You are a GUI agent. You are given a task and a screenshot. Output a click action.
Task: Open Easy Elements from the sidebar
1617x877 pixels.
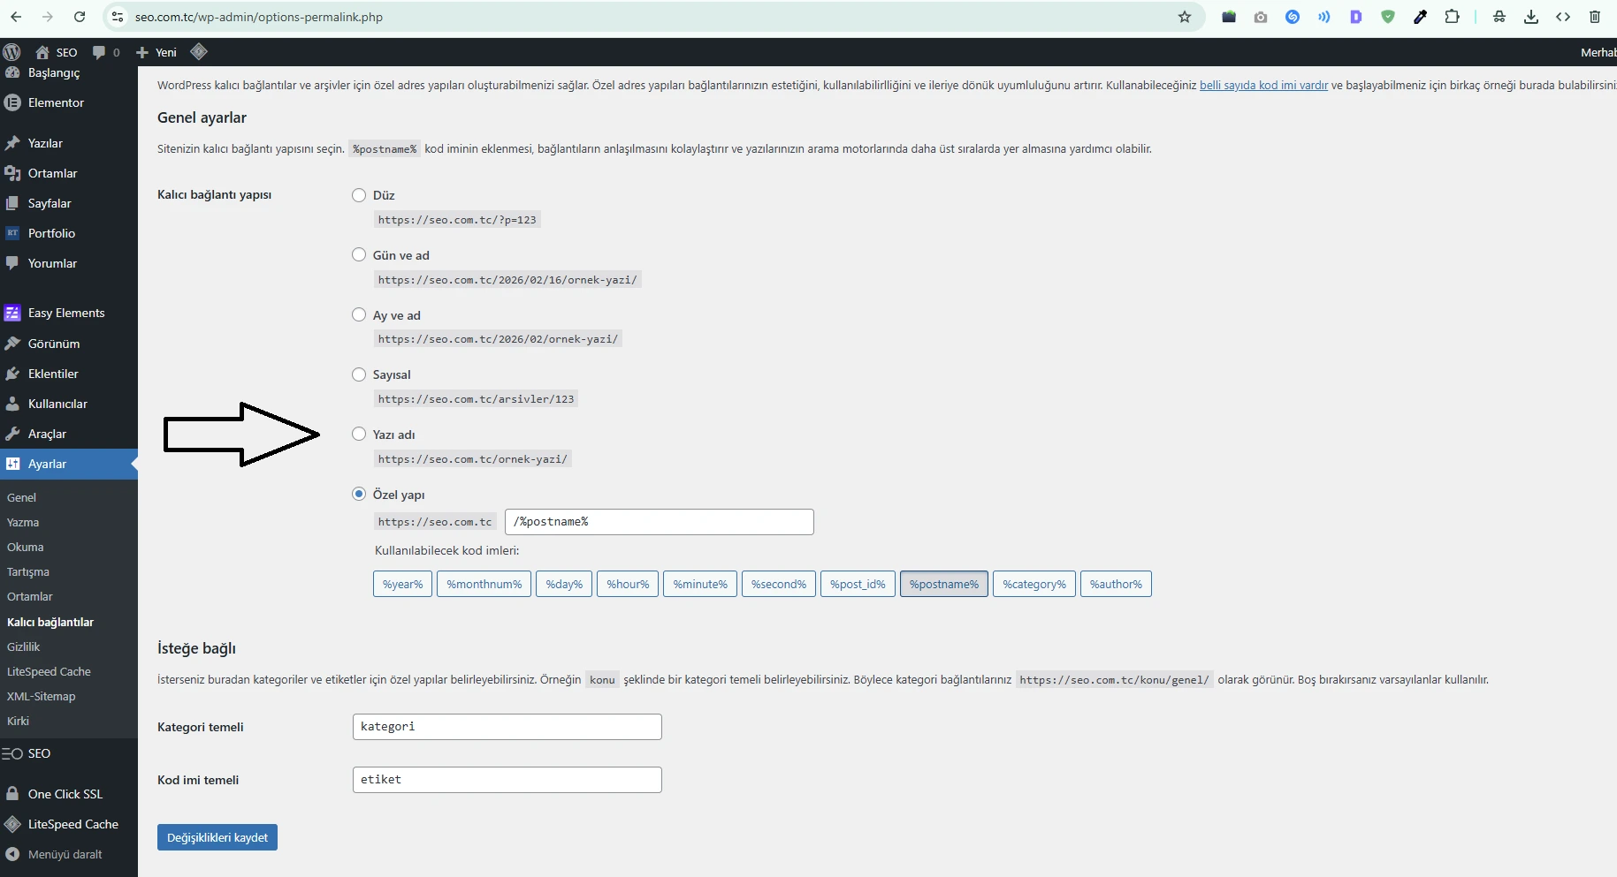coord(65,313)
